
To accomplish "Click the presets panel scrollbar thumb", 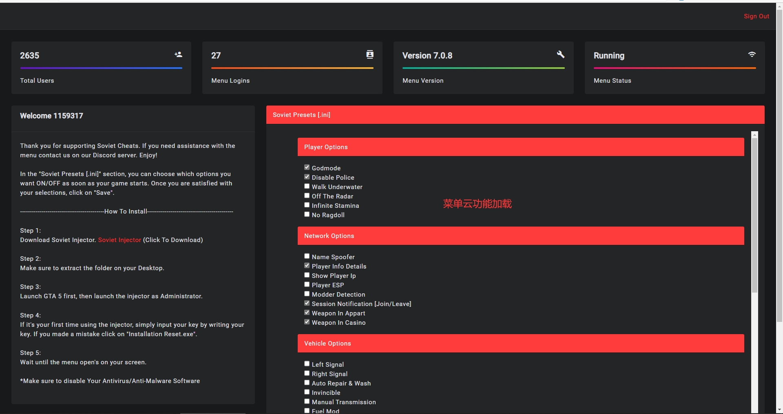I will (754, 216).
